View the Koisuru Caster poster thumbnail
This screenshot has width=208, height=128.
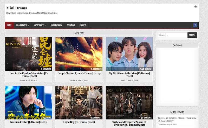pyautogui.click(x=29, y=102)
